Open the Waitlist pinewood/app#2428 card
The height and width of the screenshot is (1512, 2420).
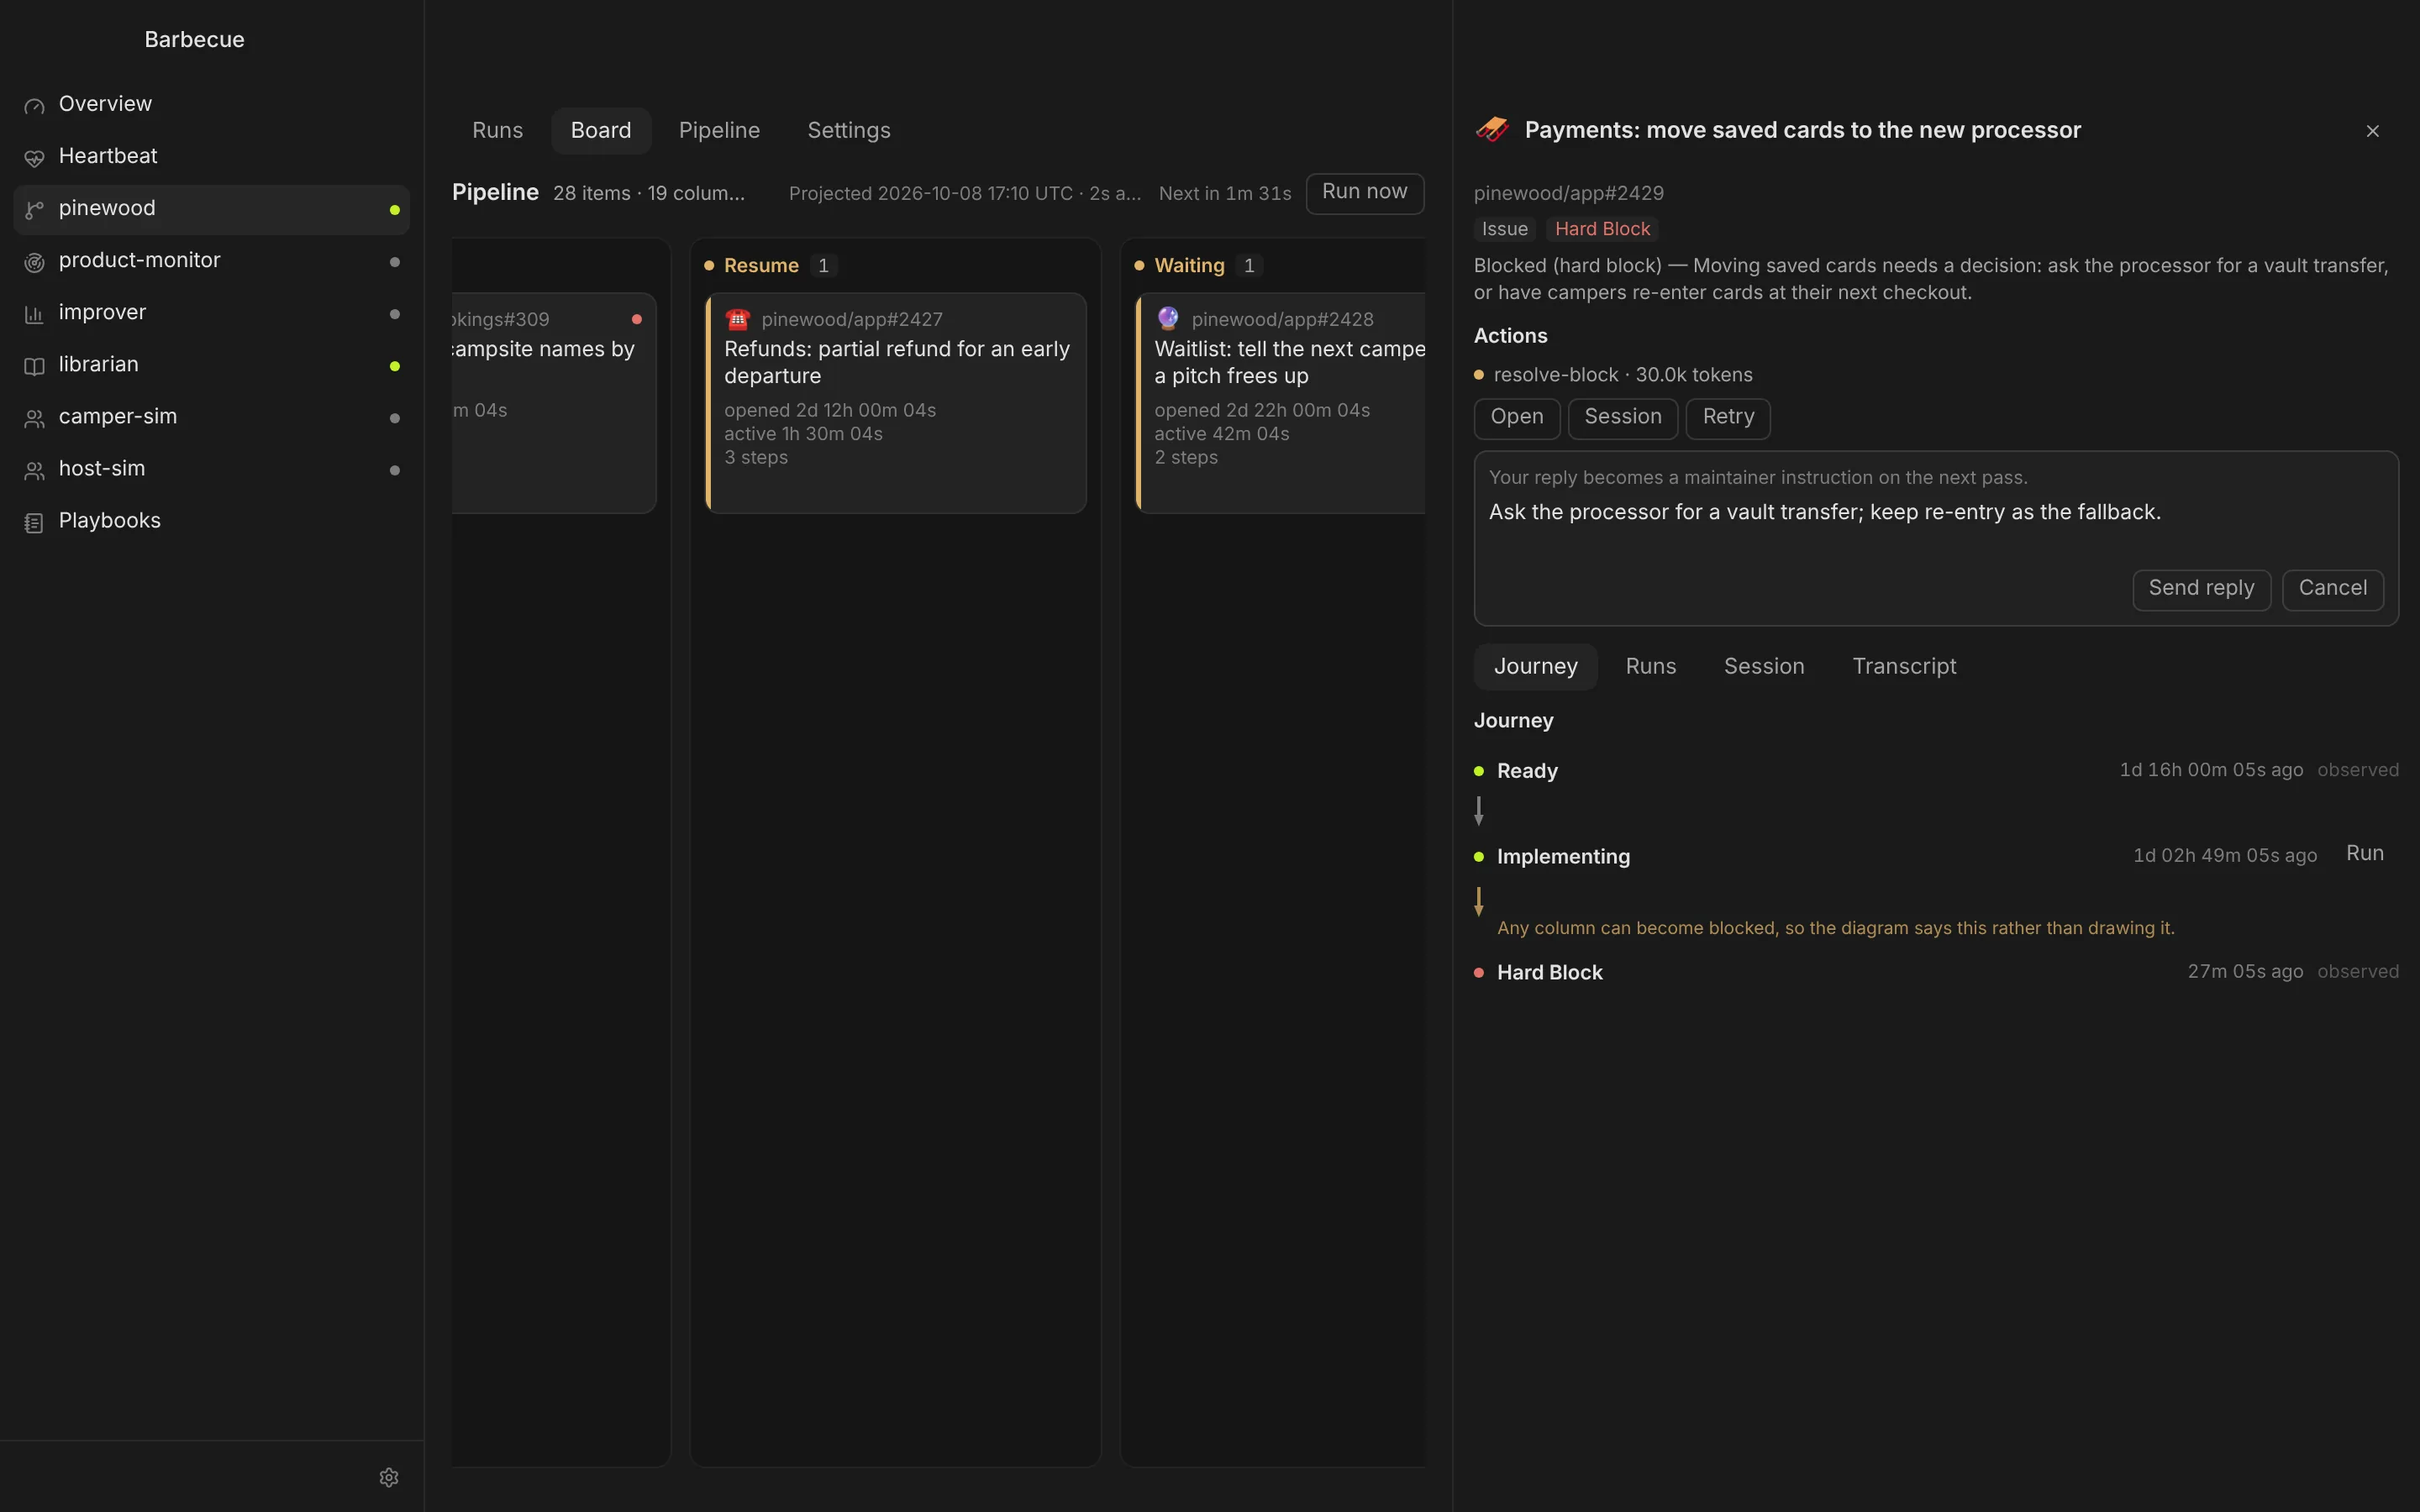pyautogui.click(x=1280, y=403)
